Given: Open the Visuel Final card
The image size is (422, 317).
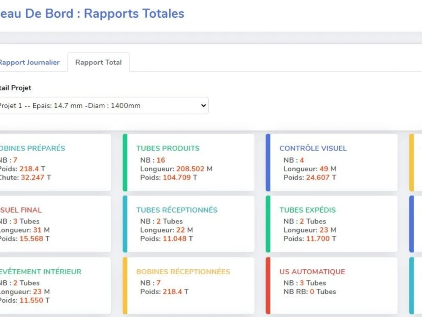Looking at the screenshot, I should coord(55,224).
